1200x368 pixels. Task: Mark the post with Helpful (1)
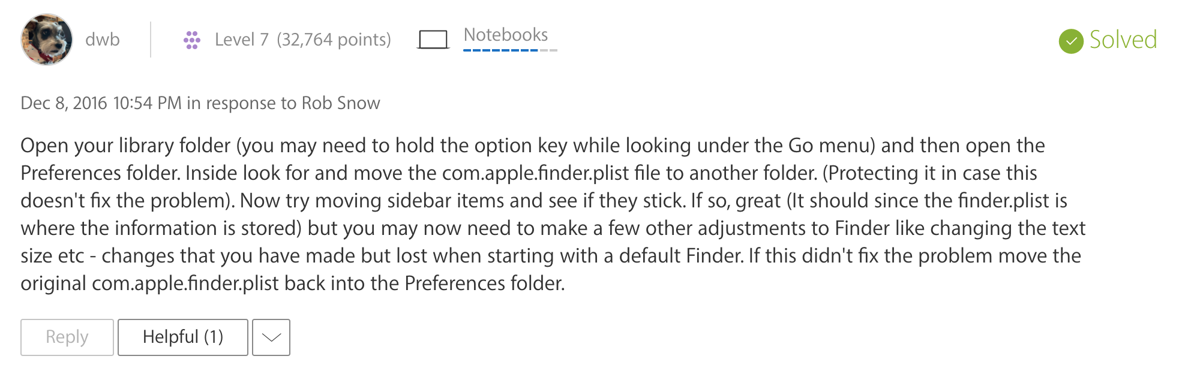(182, 337)
